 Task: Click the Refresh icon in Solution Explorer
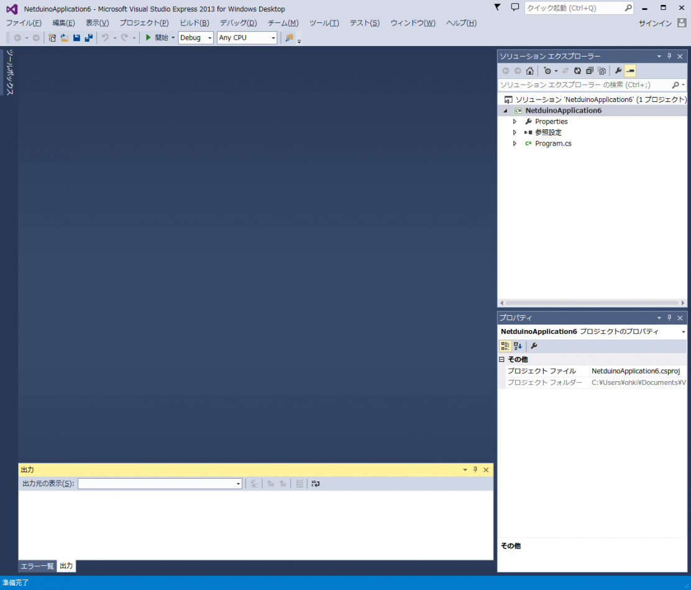577,71
